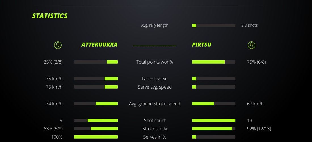Select the PIRTSU player name

pos(202,45)
